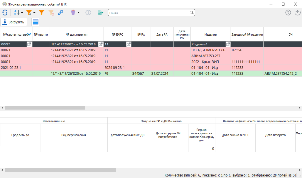Click cell 12/148/19/26/820 от 16.05.2019
302x178 pixels.
click(77, 74)
